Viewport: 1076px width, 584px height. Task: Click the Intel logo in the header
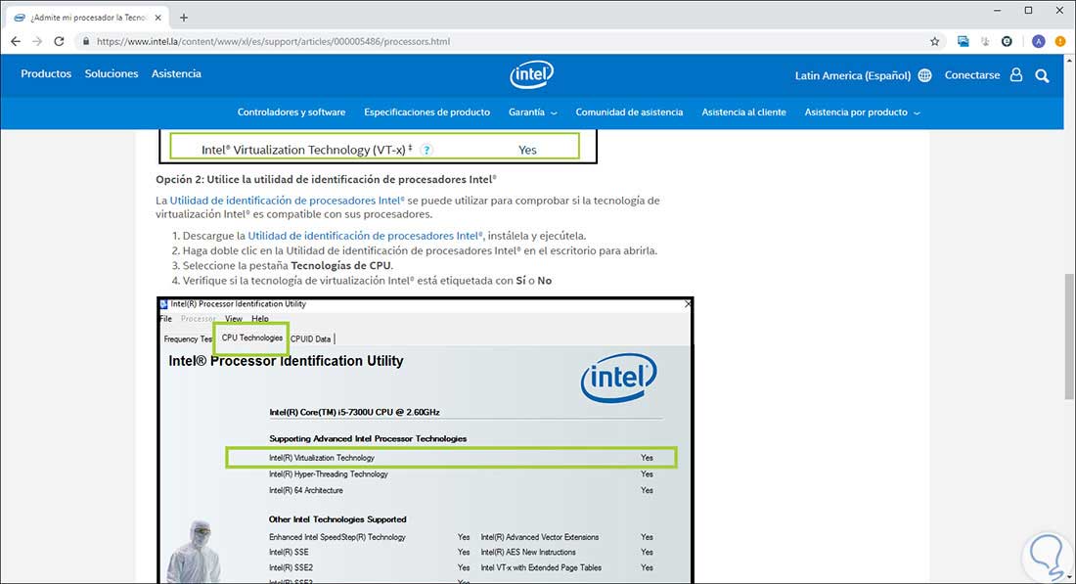pos(532,74)
